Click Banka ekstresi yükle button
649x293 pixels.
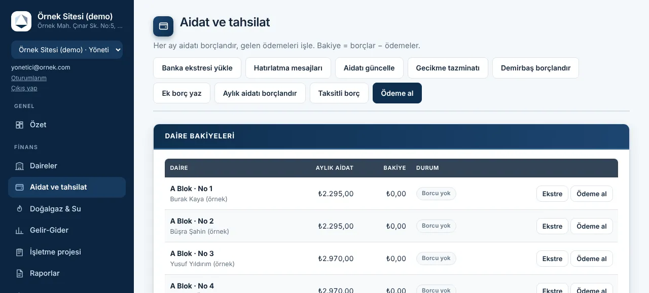pos(197,68)
